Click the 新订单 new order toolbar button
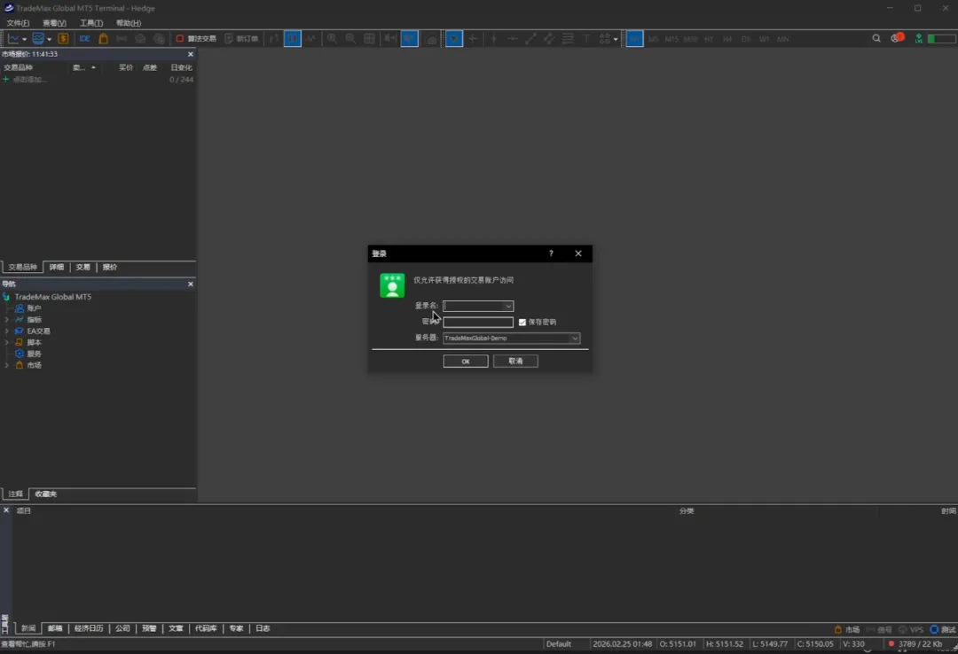Viewport: 958px width, 654px height. [241, 39]
